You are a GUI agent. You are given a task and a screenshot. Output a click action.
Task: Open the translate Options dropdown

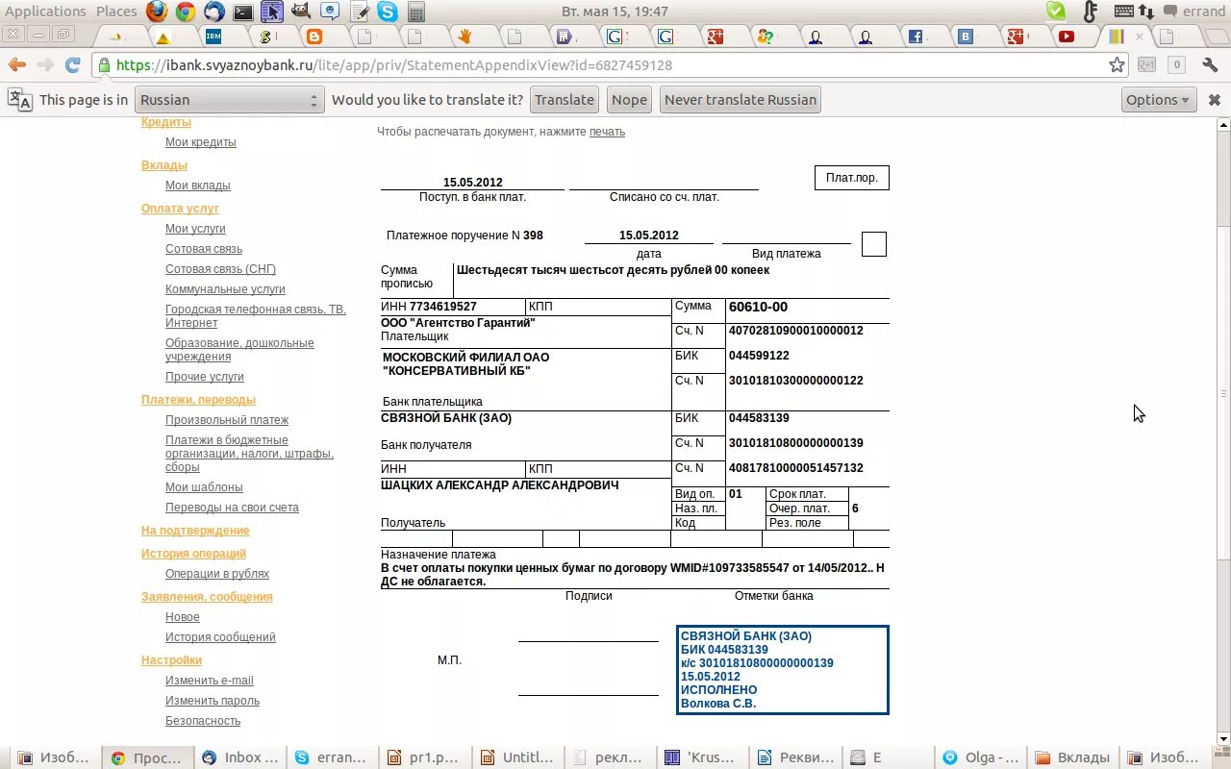point(1159,100)
